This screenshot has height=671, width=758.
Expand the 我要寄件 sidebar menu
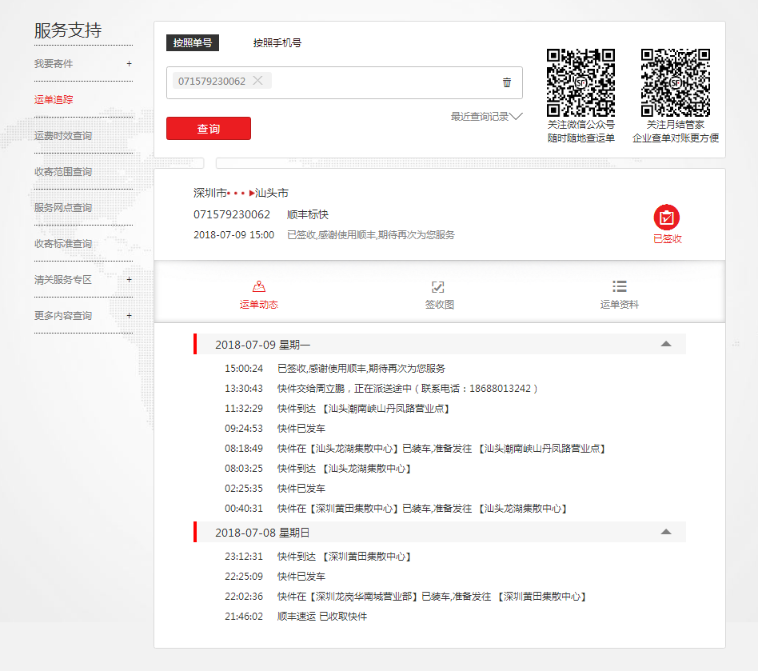[x=129, y=63]
